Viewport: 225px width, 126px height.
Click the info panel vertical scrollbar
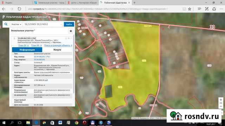74,64
